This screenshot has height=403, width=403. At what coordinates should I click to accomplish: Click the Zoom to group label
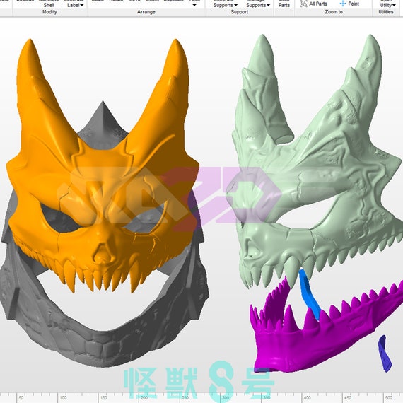(x=334, y=12)
